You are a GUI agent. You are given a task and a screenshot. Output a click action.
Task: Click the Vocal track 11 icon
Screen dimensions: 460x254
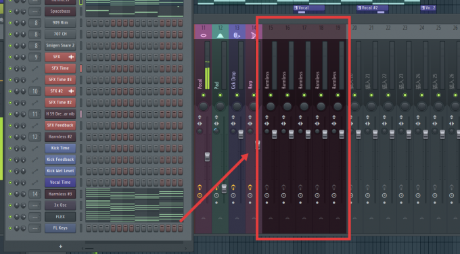(203, 35)
